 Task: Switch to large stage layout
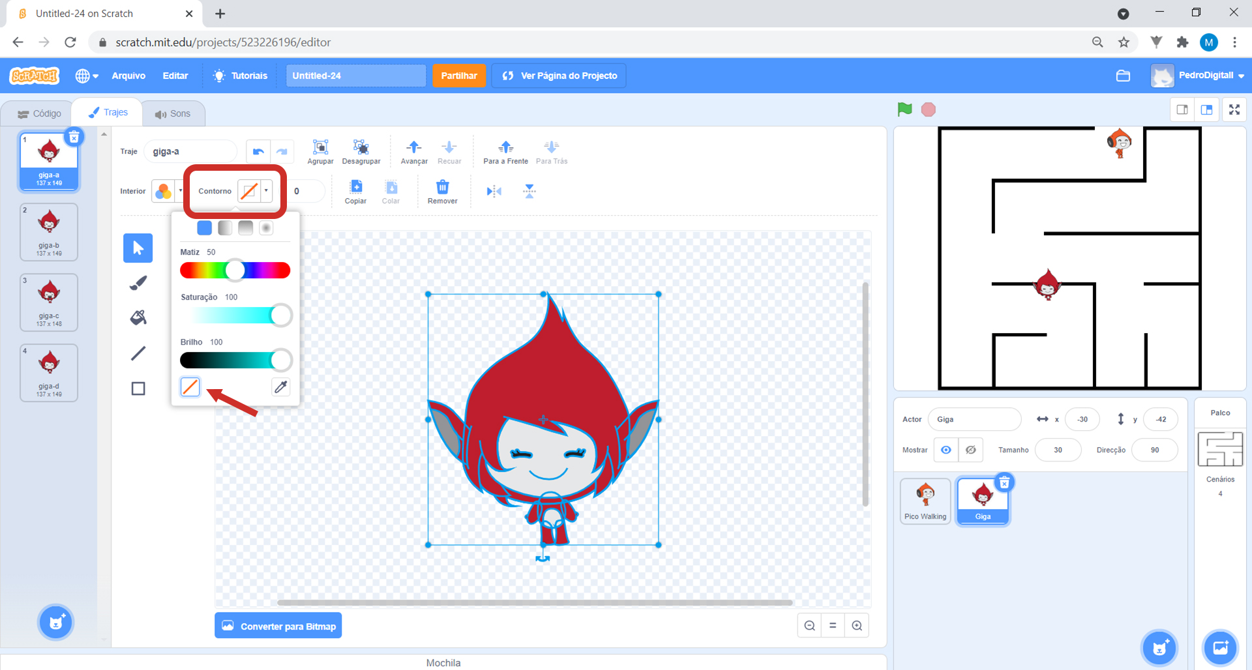click(x=1206, y=109)
